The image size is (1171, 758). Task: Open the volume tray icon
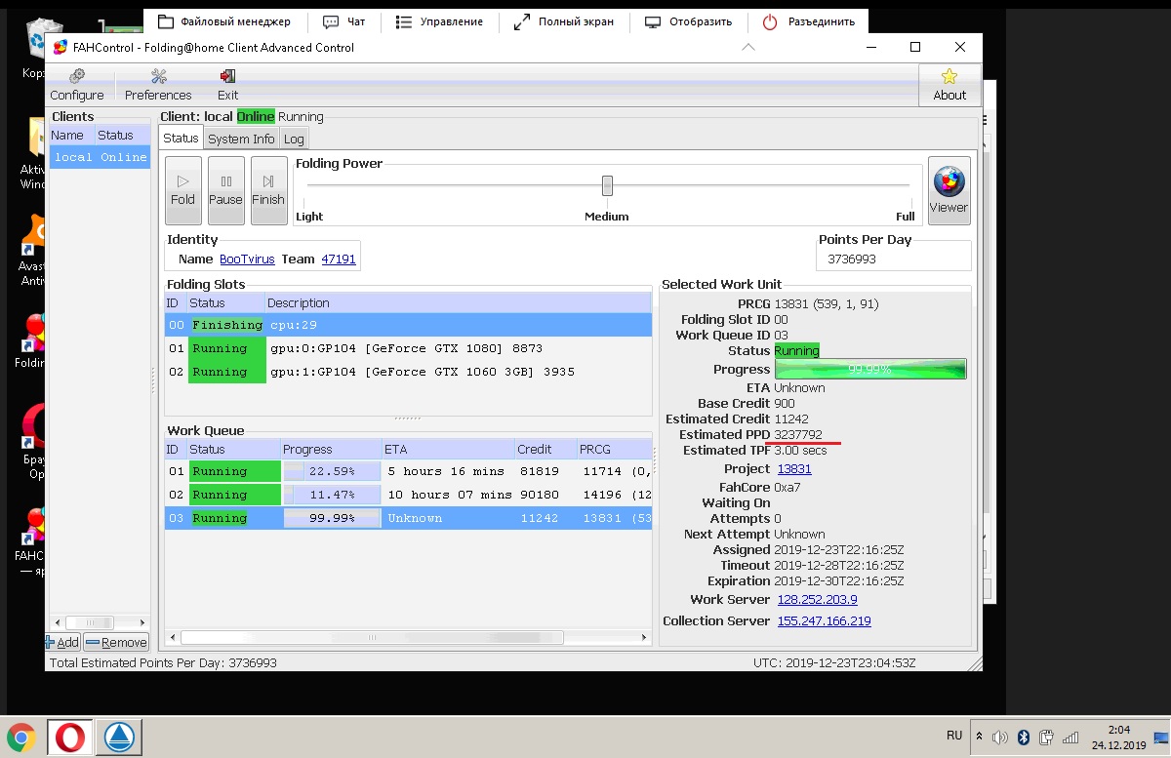1000,738
